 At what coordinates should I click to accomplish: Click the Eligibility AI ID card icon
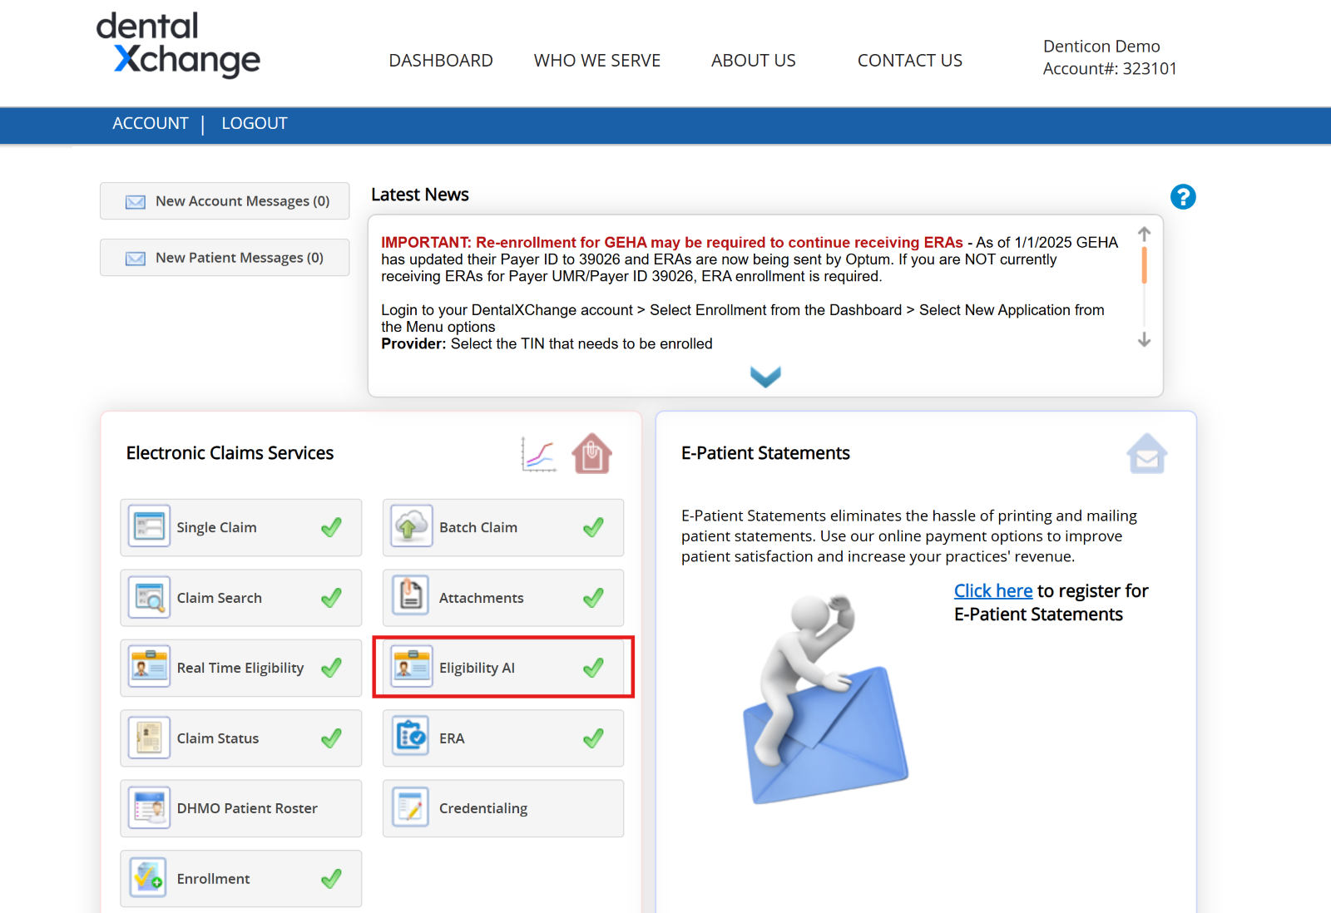(412, 667)
